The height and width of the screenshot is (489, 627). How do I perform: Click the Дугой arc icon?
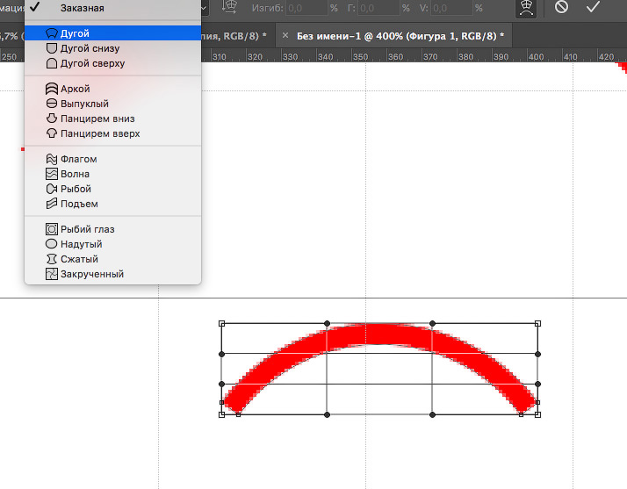point(52,33)
